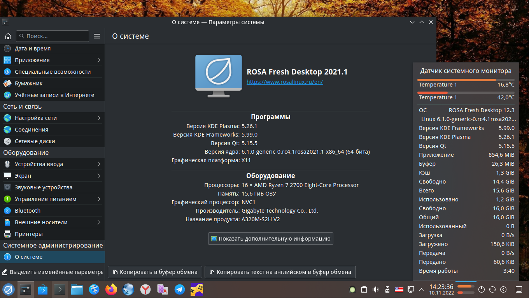The width and height of the screenshot is (529, 298).
Task: Open Принтеры settings
Action: coord(53,234)
